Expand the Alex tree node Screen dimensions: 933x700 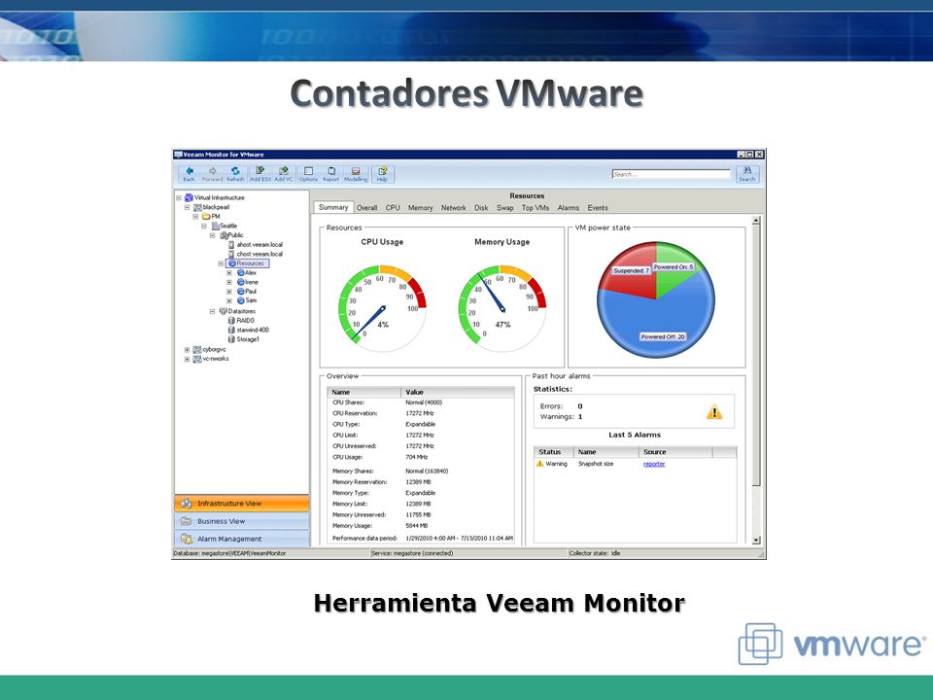tap(229, 272)
